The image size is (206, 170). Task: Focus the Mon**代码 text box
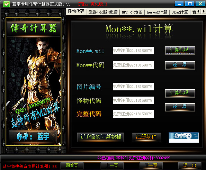click(133, 65)
